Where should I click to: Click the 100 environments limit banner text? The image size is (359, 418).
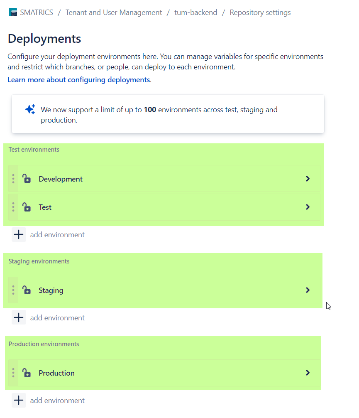click(x=159, y=115)
